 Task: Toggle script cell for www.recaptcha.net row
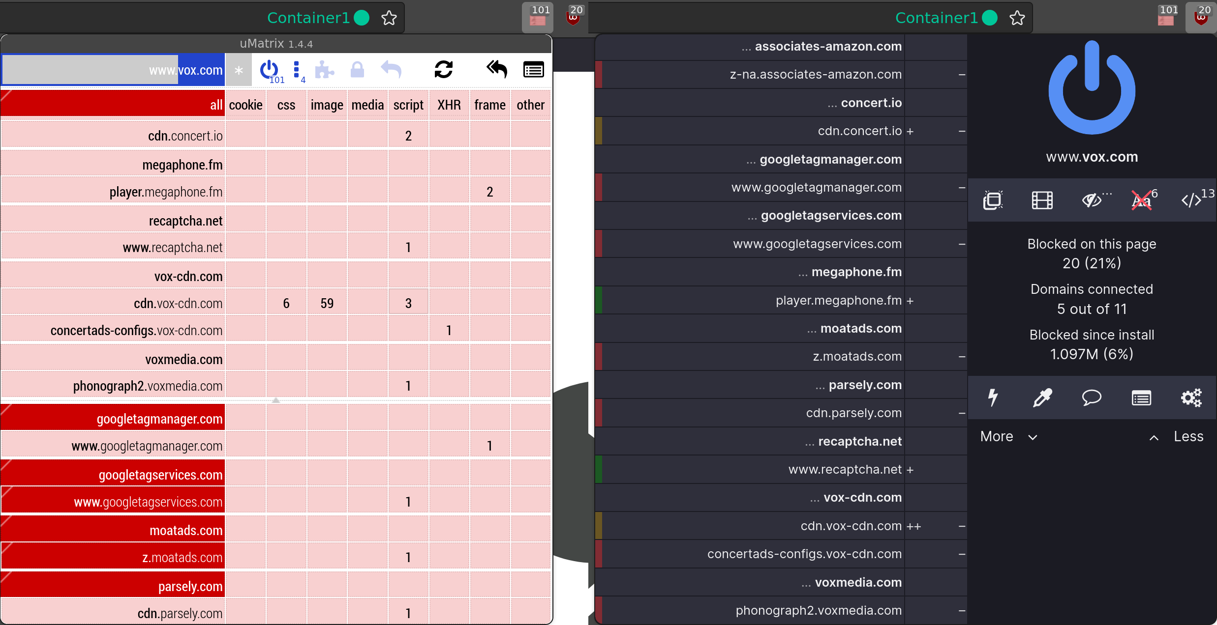point(408,247)
